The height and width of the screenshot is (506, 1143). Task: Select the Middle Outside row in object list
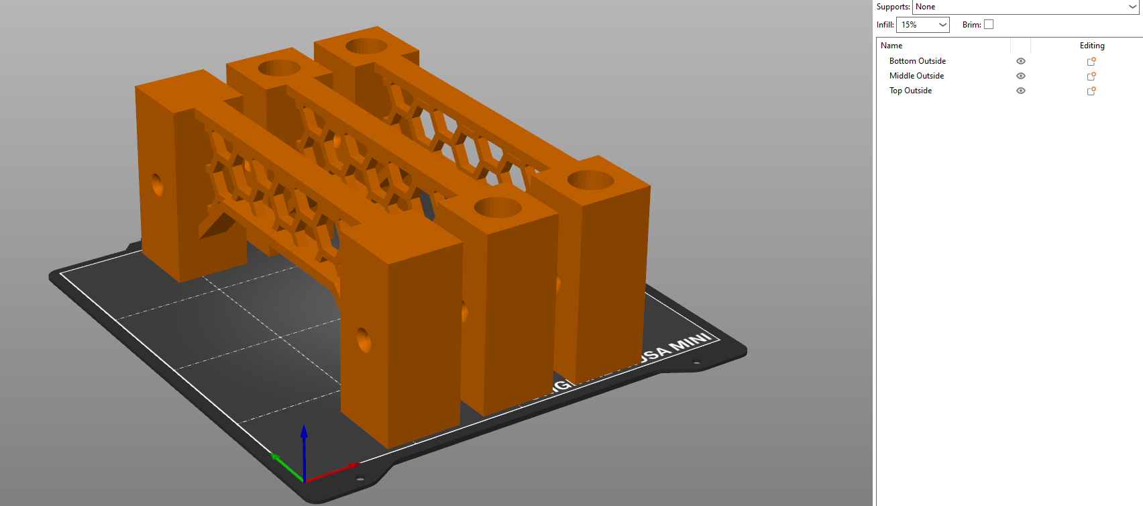click(1010, 76)
